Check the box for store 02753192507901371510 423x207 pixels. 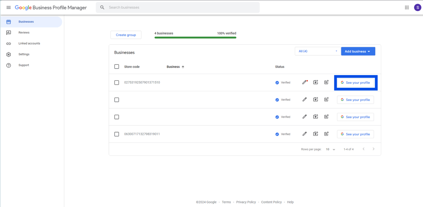117,83
